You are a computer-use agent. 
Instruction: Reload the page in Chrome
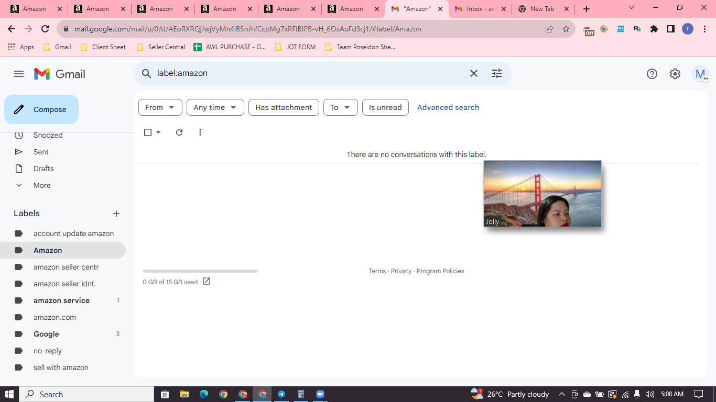[x=45, y=29]
